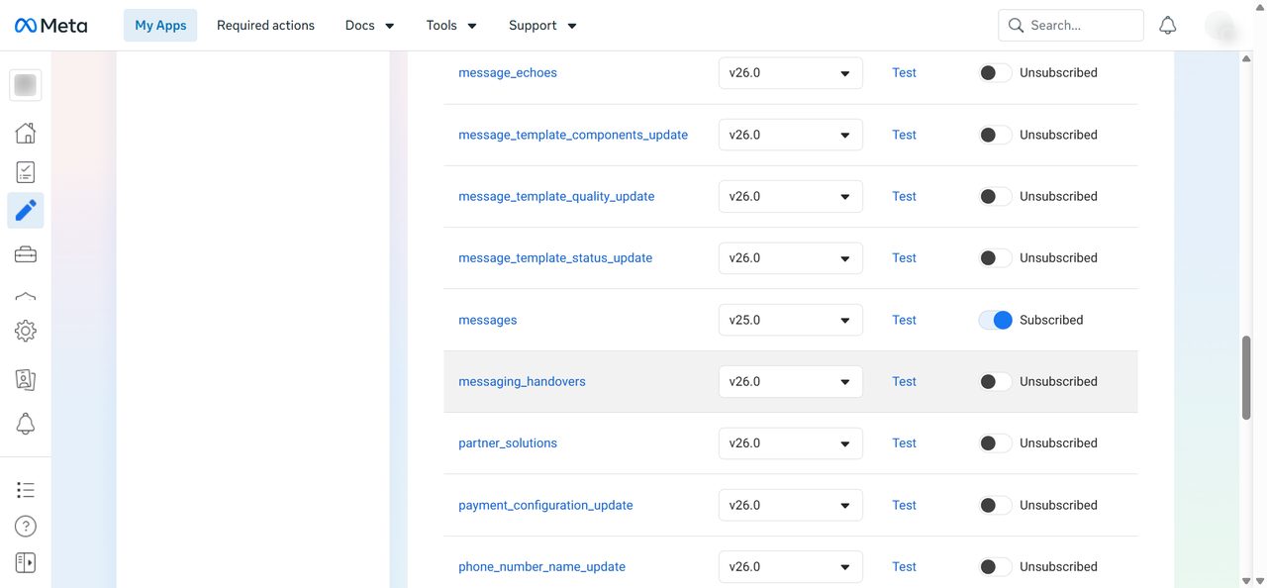Screen dimensions: 1267x588
Task: Toggle subscription for message_template_quality_update
Action: tap(995, 196)
